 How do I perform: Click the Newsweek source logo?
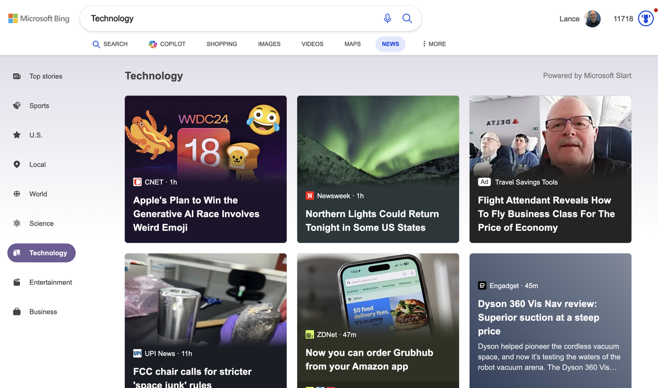(x=309, y=196)
